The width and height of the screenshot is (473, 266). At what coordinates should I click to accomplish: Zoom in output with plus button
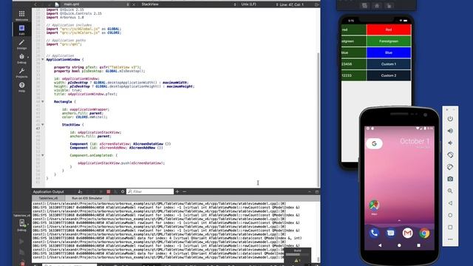[x=177, y=192]
